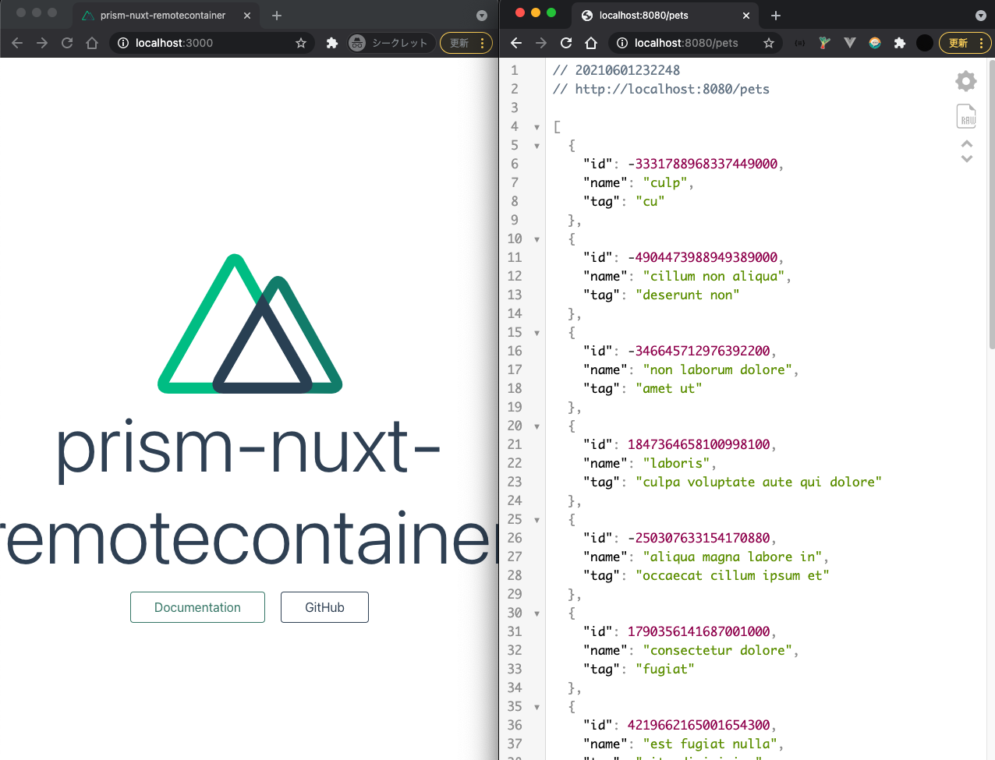Click the "fugiat" tag value
This screenshot has height=760, width=995.
click(x=664, y=669)
